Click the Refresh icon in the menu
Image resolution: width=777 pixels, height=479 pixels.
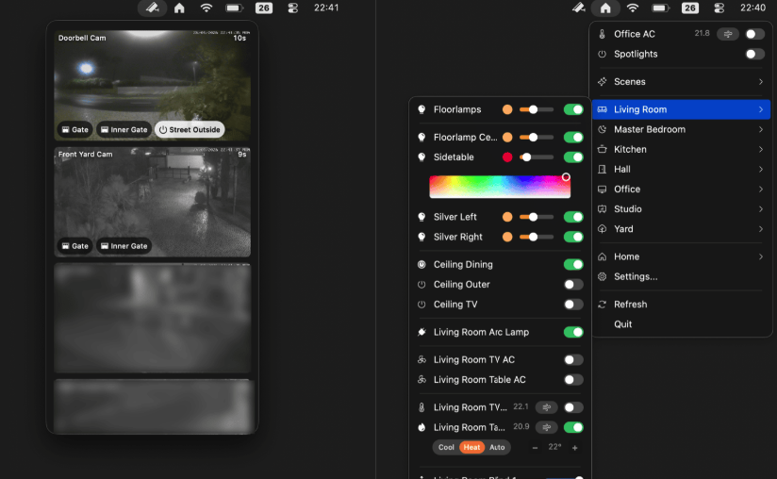coord(603,305)
